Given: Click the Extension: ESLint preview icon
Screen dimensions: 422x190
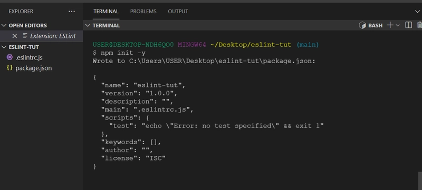Looking at the screenshot, I should (x=25, y=36).
